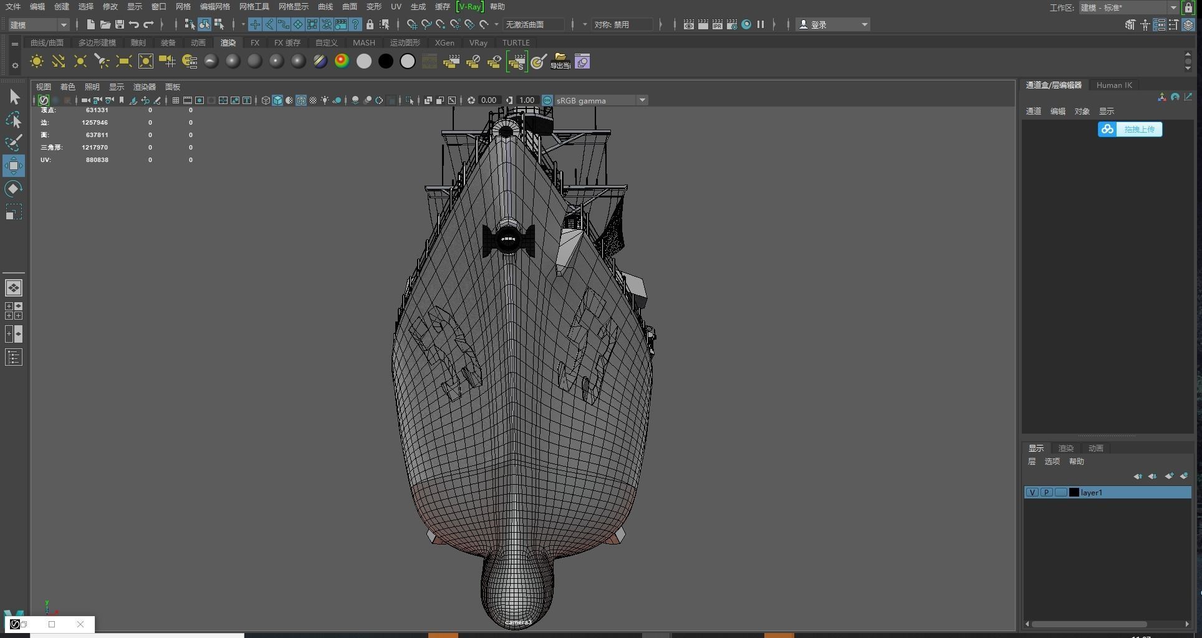Viewport: 1202px width, 638px height.
Task: Select the Paint Selection tool in the toolbox
Action: coord(14,143)
